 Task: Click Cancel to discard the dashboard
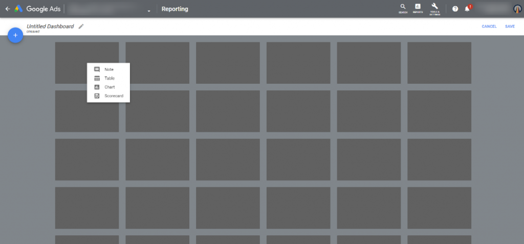(x=489, y=27)
